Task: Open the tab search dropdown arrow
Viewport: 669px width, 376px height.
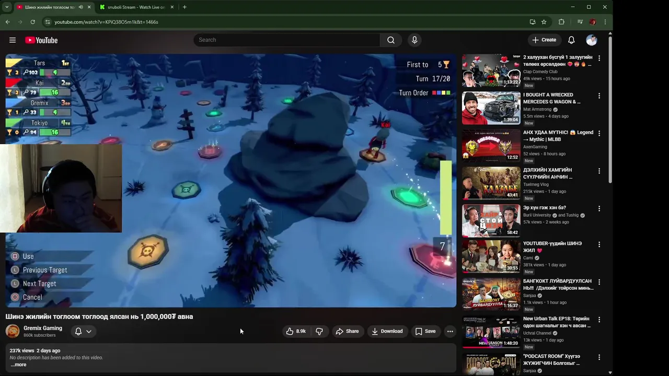Action: point(6,7)
